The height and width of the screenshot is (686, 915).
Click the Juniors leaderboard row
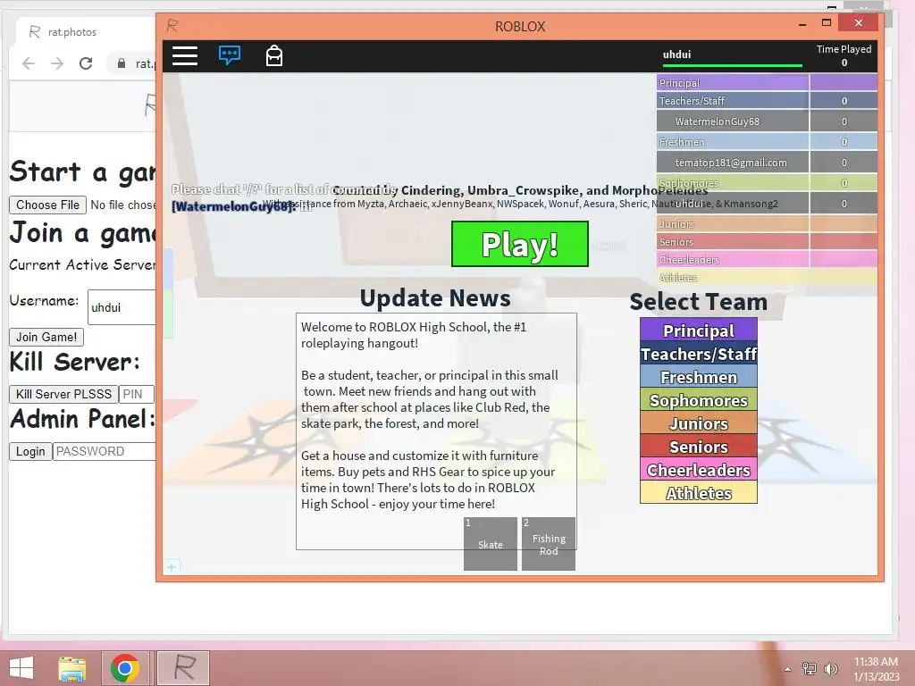(x=767, y=224)
